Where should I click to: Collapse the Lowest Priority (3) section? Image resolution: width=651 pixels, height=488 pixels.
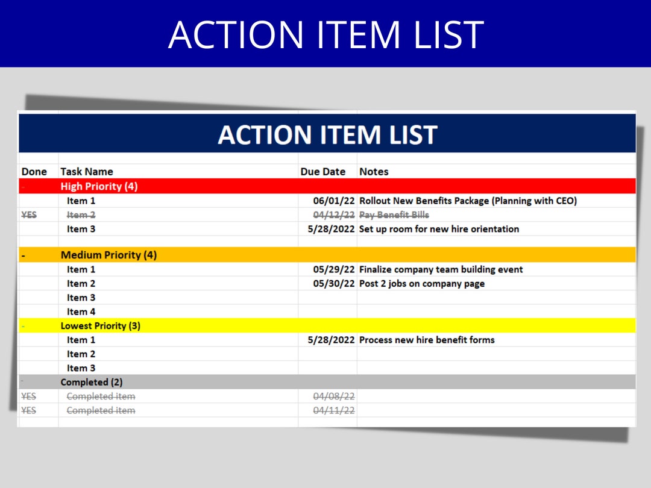coord(23,325)
